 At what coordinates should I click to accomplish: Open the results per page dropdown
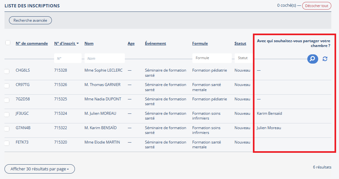click(x=40, y=169)
